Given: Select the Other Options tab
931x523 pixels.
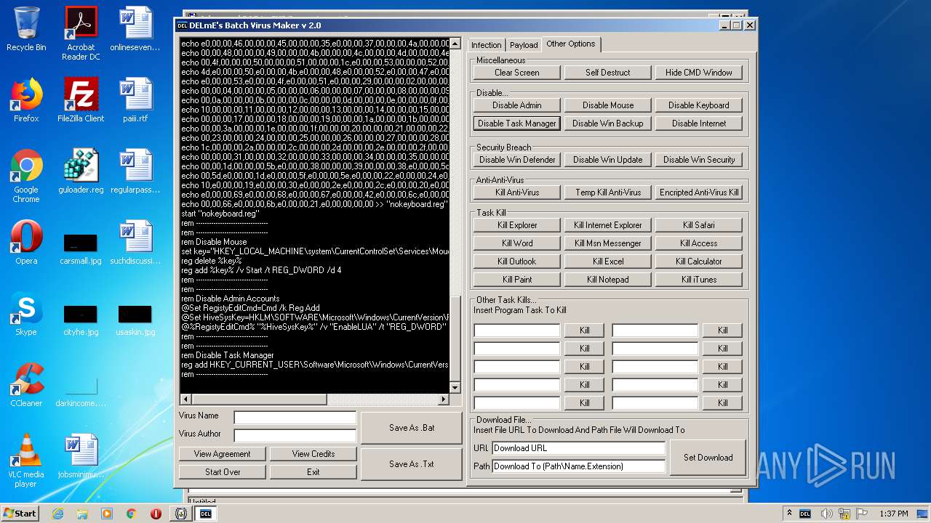Looking at the screenshot, I should [571, 44].
